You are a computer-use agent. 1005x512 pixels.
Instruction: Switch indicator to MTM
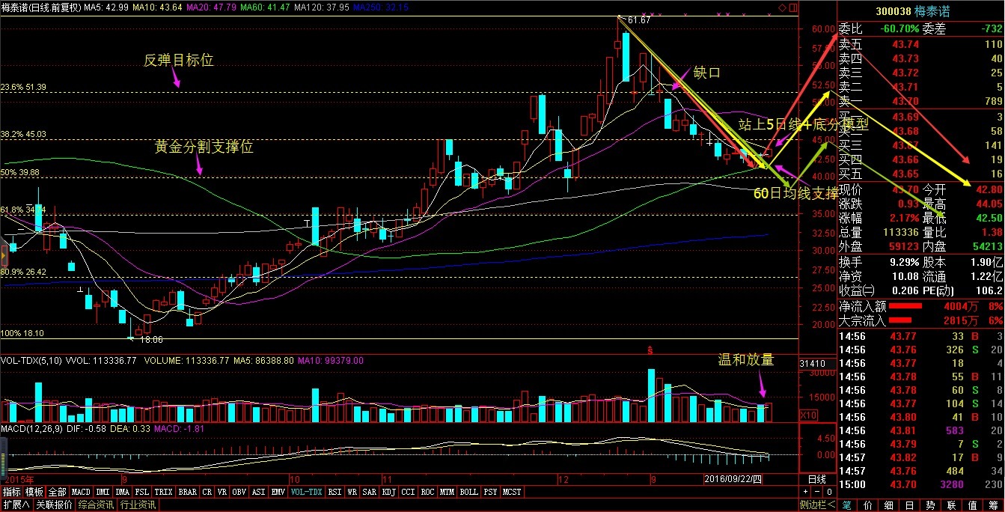[x=447, y=492]
